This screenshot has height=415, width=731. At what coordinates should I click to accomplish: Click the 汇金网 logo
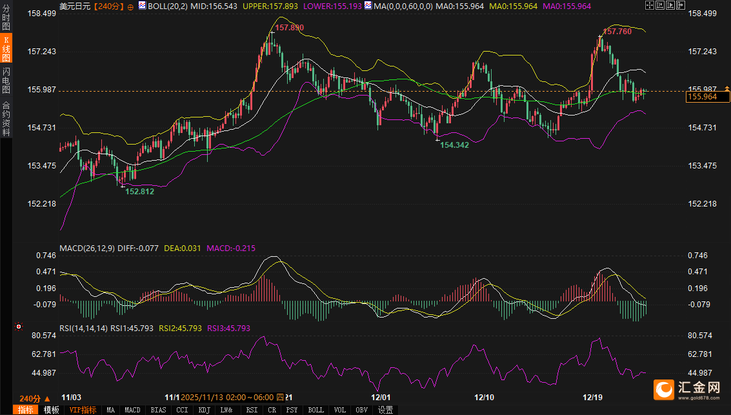pyautogui.click(x=688, y=389)
